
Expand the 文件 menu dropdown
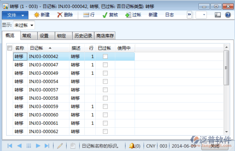[x=15, y=15]
